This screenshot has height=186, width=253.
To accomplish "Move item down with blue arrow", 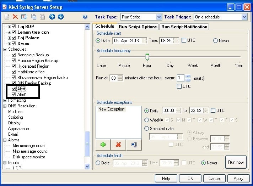I will pos(61,17).
